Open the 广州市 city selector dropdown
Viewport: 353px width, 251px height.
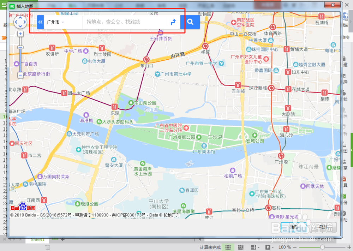56,22
